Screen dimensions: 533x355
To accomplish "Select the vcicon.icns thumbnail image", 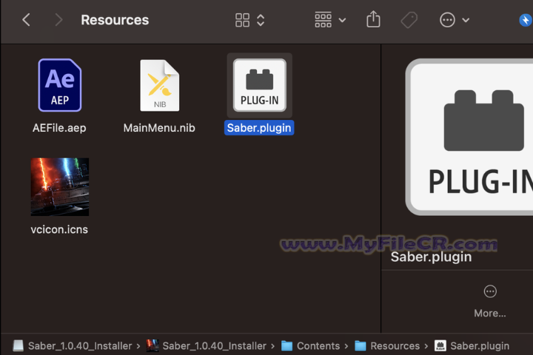I will pos(60,187).
